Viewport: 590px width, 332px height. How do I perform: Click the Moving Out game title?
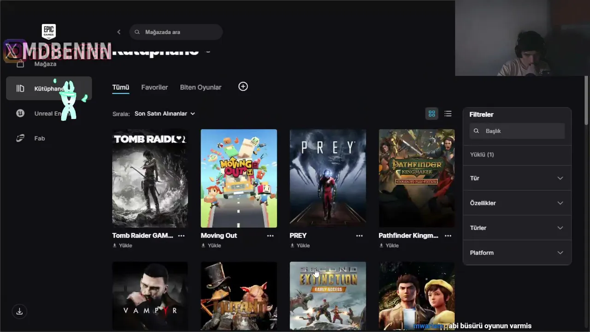pyautogui.click(x=219, y=236)
